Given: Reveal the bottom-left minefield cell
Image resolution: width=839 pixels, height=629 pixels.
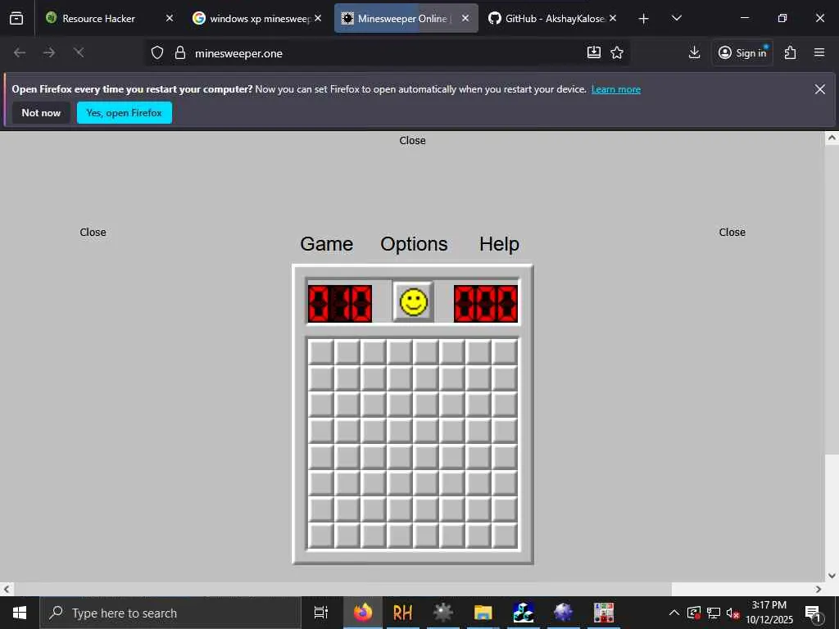Looking at the screenshot, I should click(321, 536).
